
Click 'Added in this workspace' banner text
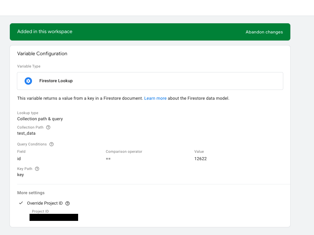click(x=45, y=32)
